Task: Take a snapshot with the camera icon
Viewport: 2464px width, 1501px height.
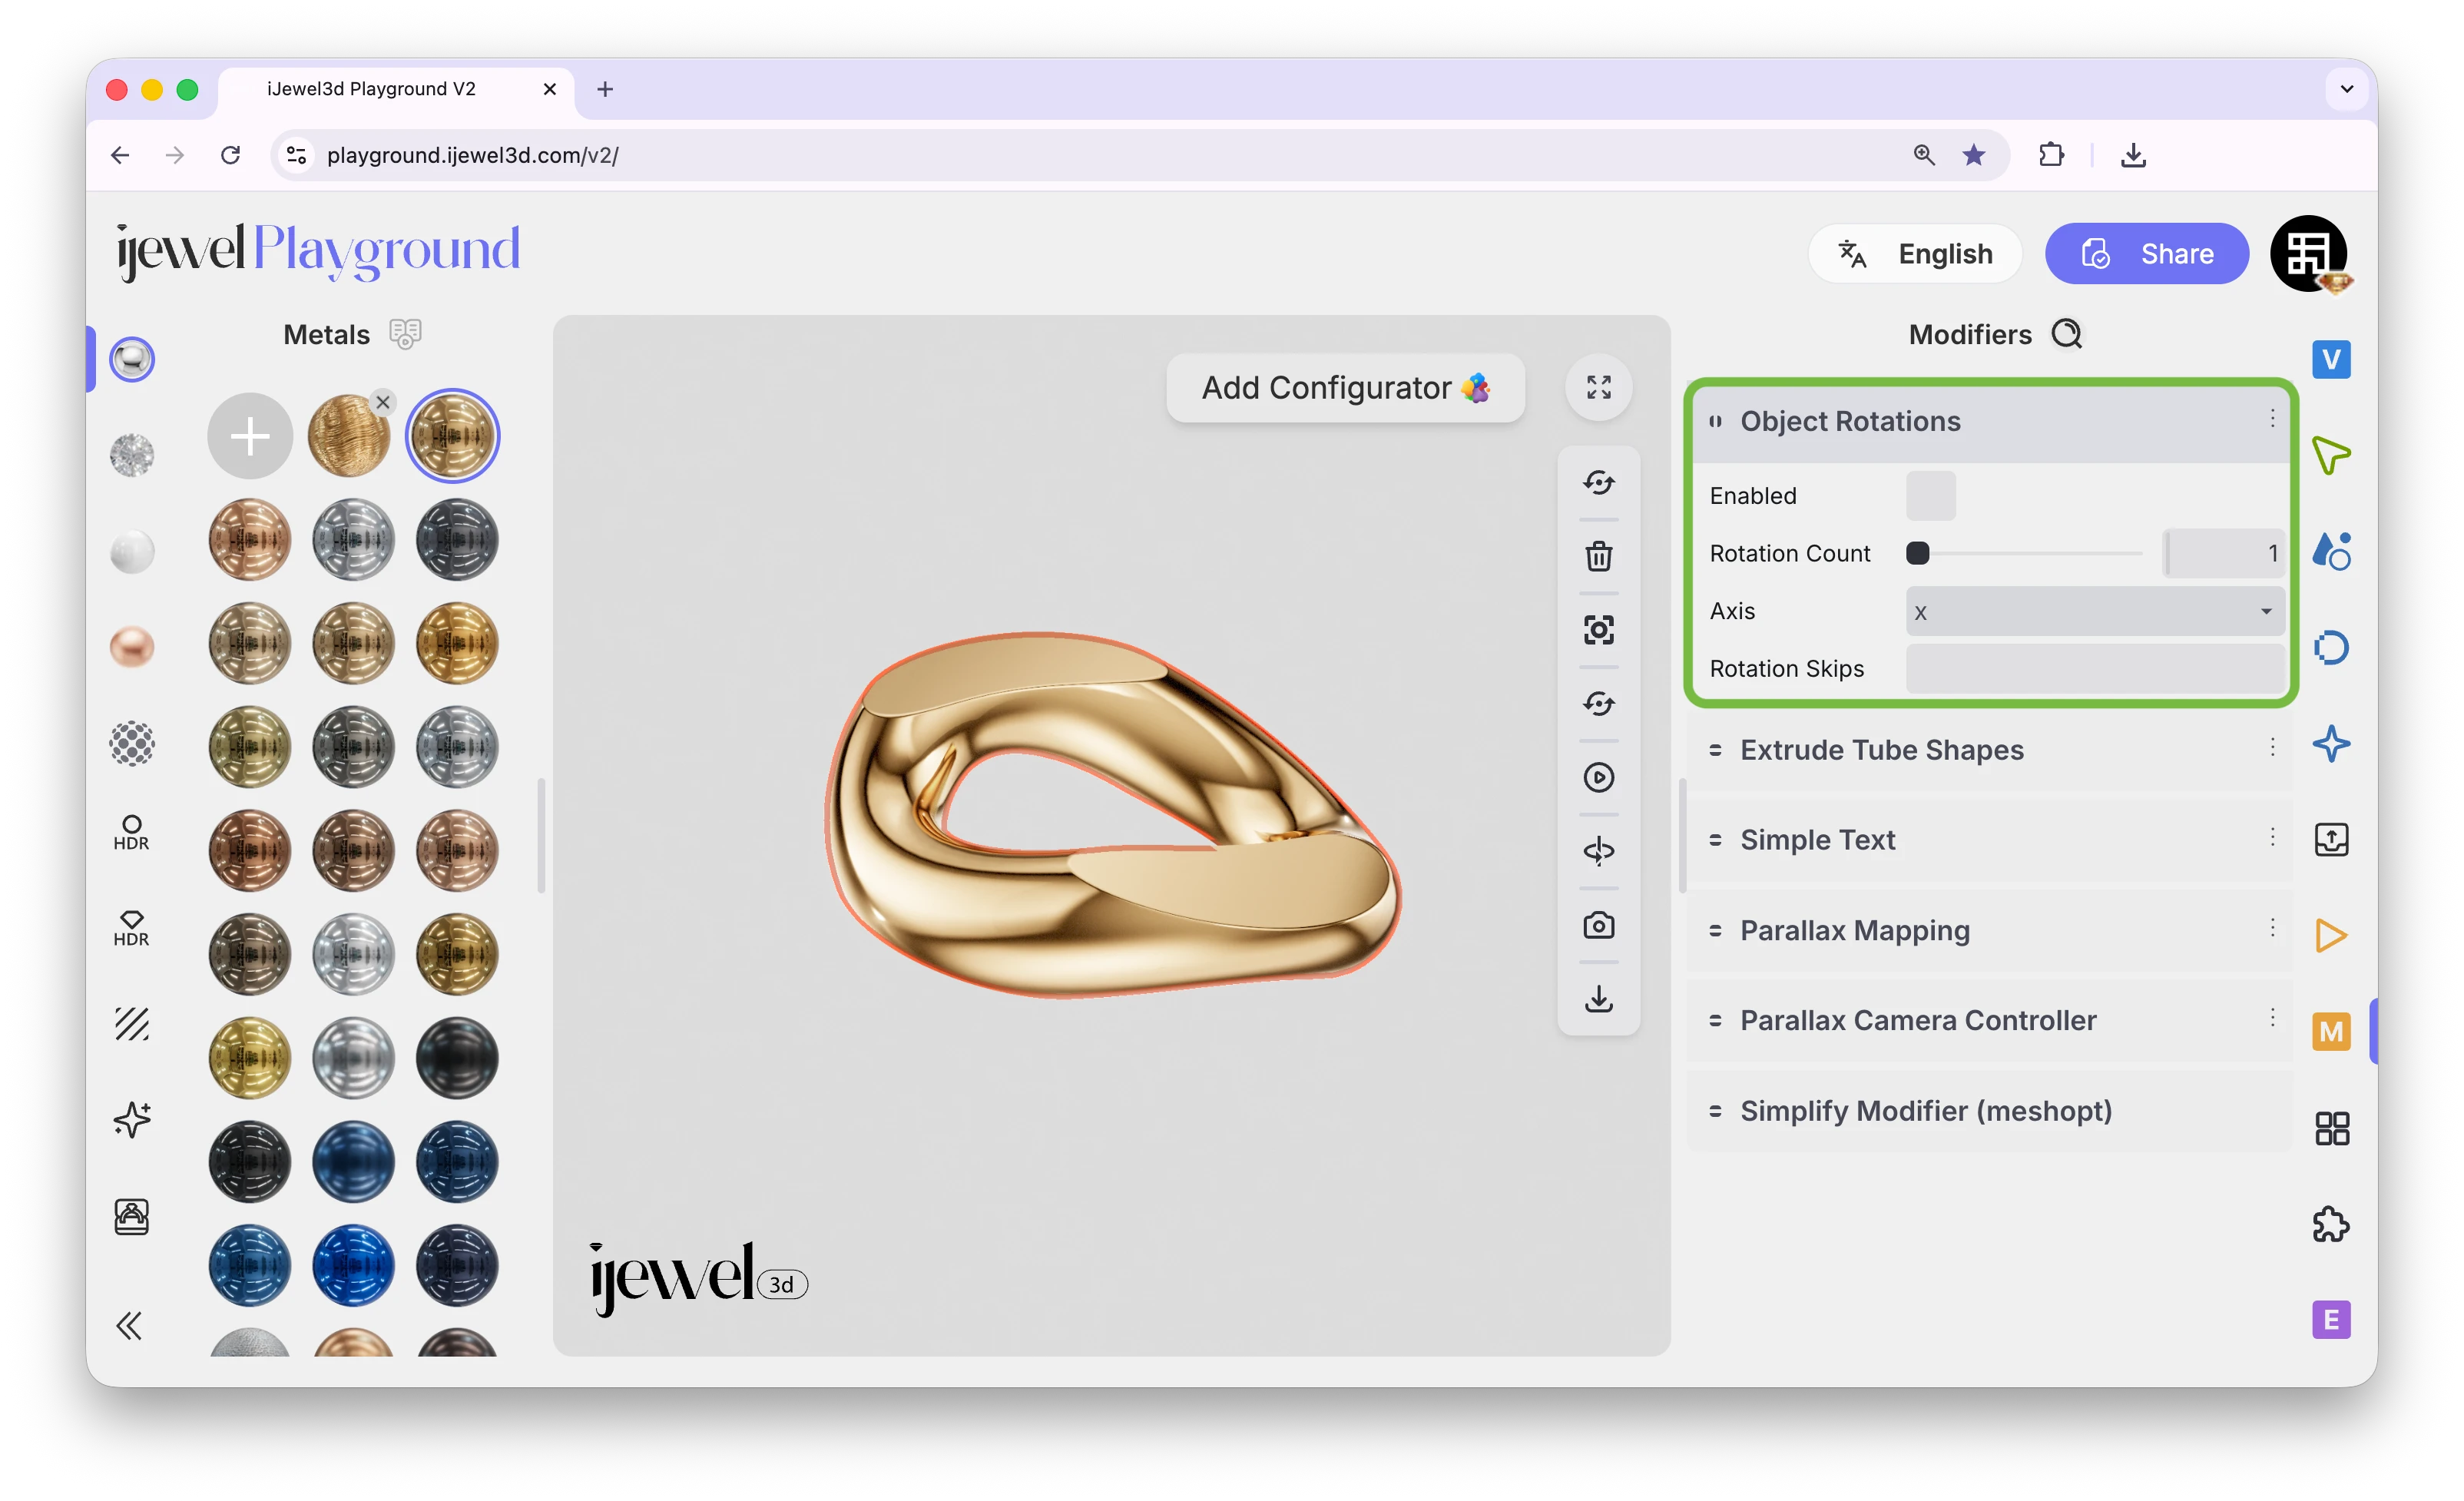Action: pos(1598,925)
